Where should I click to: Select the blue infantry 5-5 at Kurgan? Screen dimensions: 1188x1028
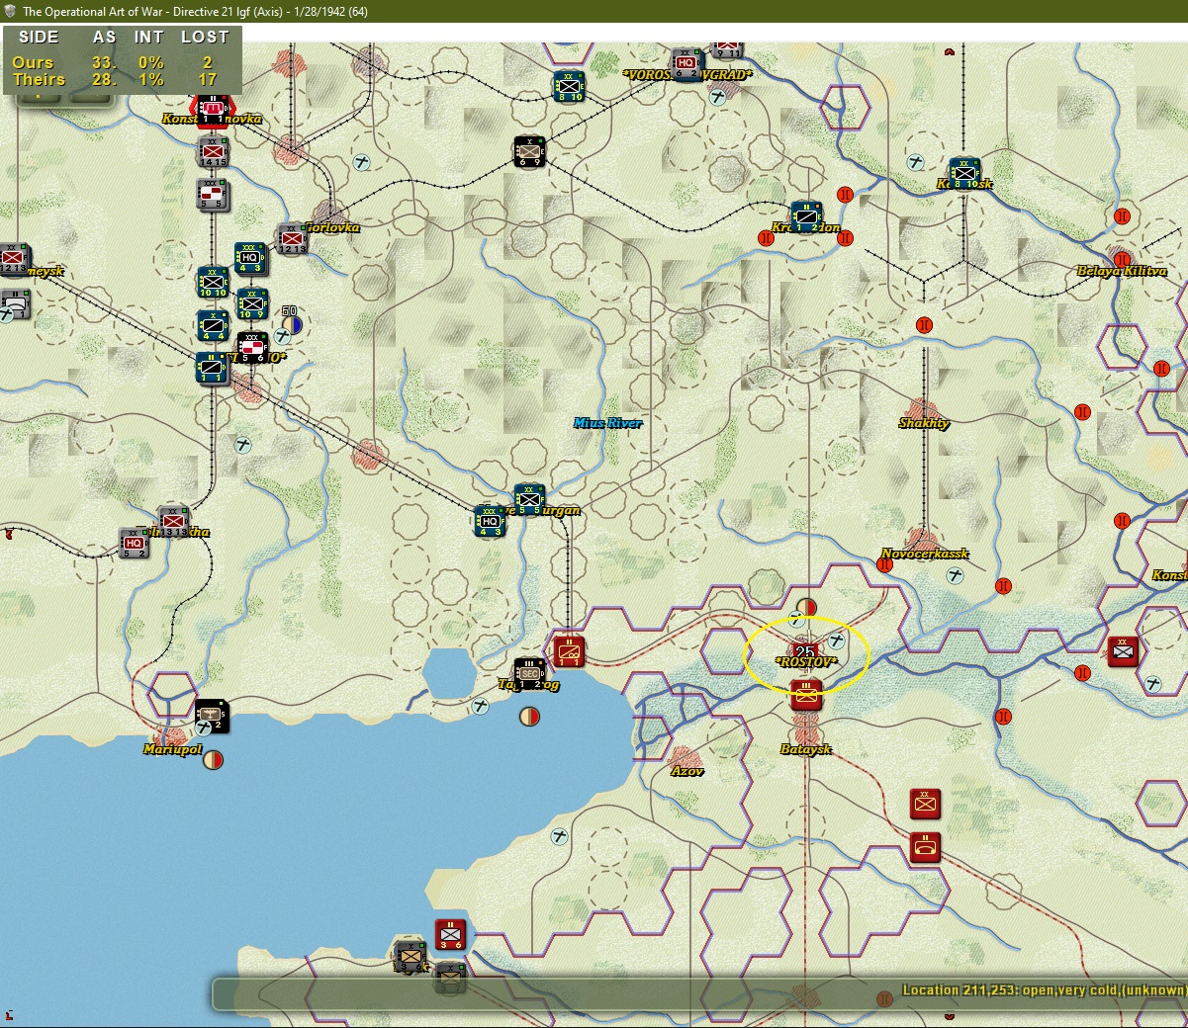click(x=529, y=499)
